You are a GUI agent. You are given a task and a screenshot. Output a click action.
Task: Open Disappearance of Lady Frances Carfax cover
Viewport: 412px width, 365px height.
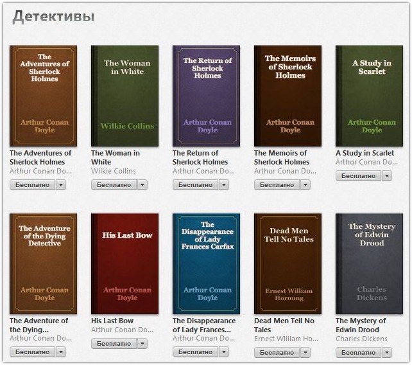206,263
